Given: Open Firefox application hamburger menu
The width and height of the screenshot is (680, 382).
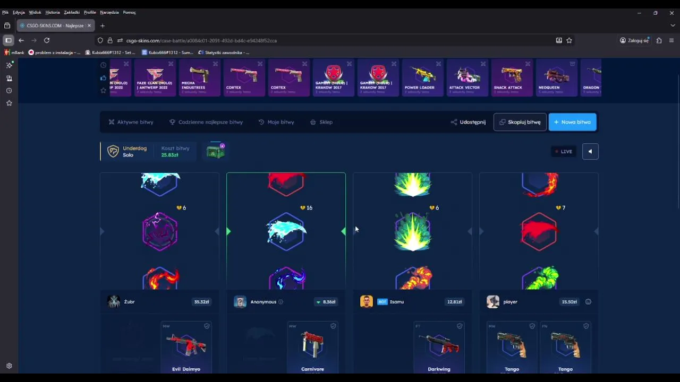Looking at the screenshot, I should point(671,40).
